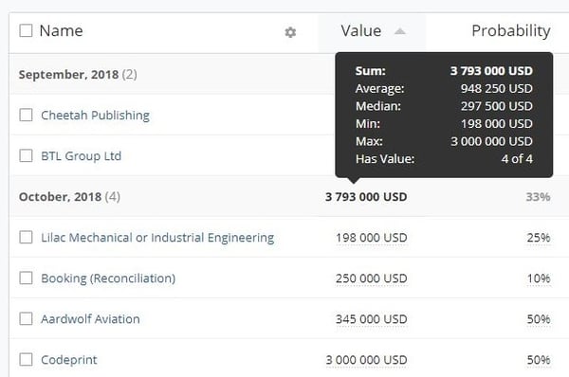
Task: Edit the Aardwolf Aviation 50% probability
Action: (539, 319)
